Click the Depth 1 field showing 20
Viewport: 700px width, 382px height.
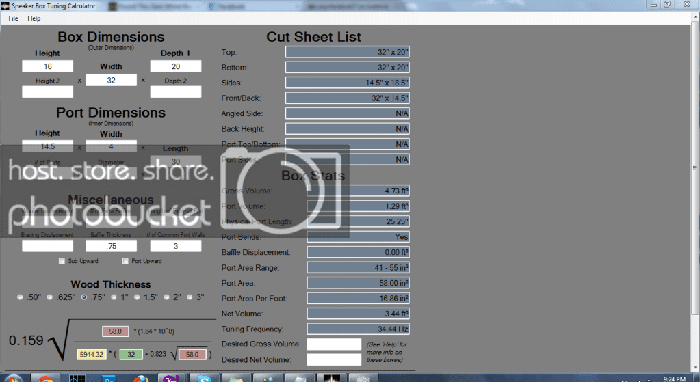pos(176,66)
